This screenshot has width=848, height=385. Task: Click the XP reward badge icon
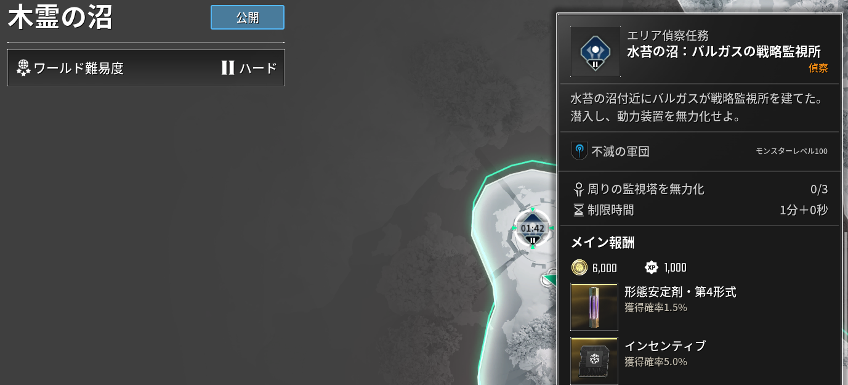pyautogui.click(x=651, y=267)
